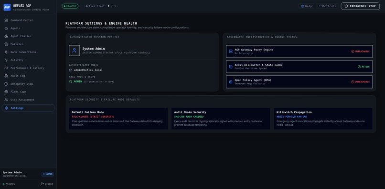Click the Redis ACTIVE status label
Screen dimensions: 385x189
click(364, 67)
